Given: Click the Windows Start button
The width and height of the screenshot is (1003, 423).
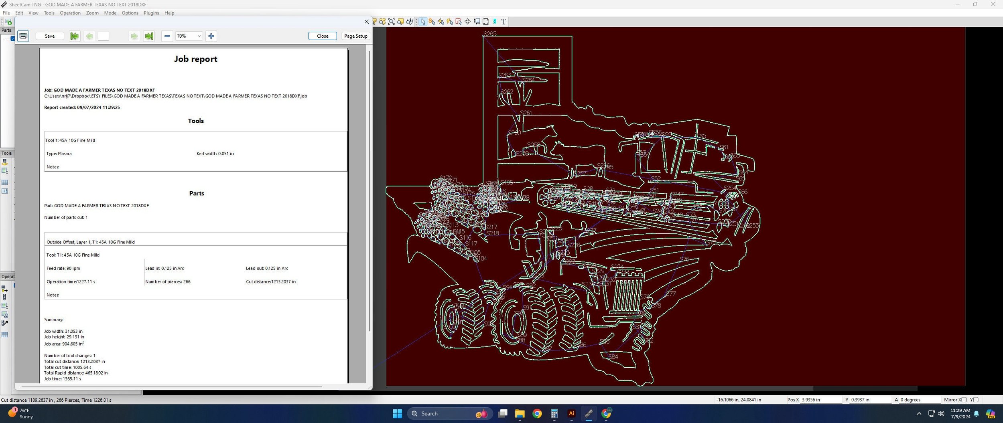Looking at the screenshot, I should tap(397, 413).
